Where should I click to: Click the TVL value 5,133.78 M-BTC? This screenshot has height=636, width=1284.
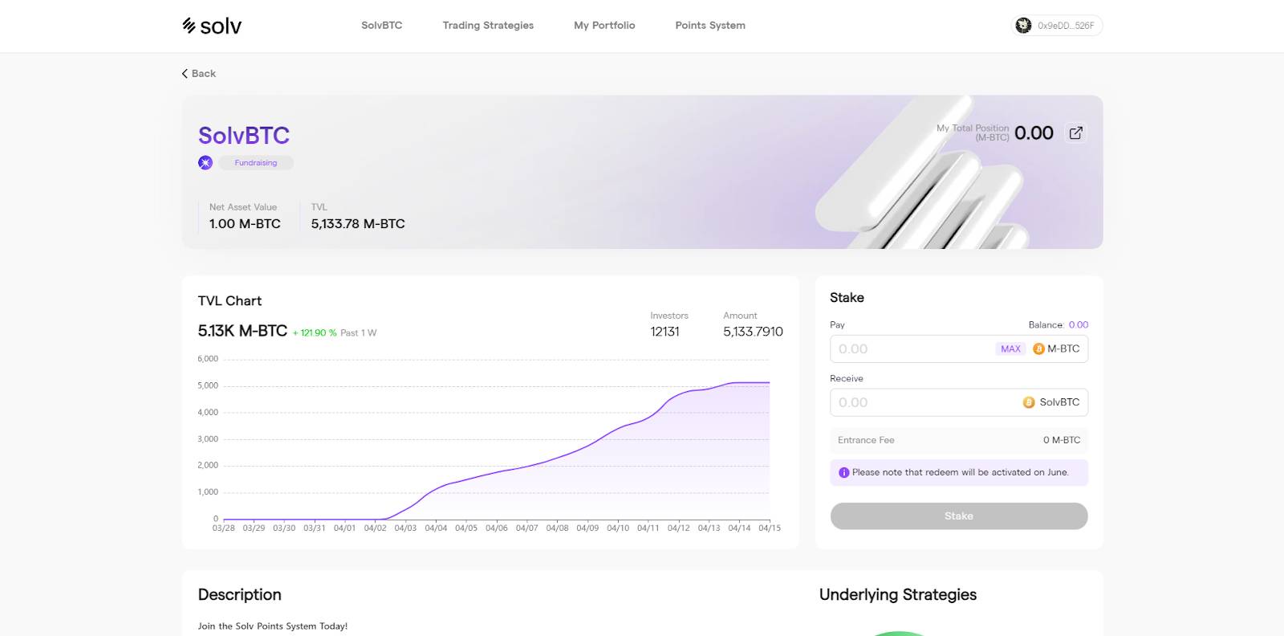(x=358, y=224)
